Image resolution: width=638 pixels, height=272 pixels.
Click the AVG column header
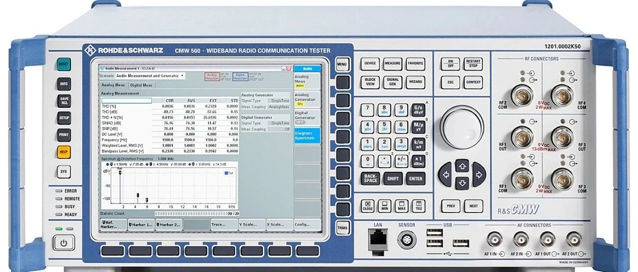point(191,100)
